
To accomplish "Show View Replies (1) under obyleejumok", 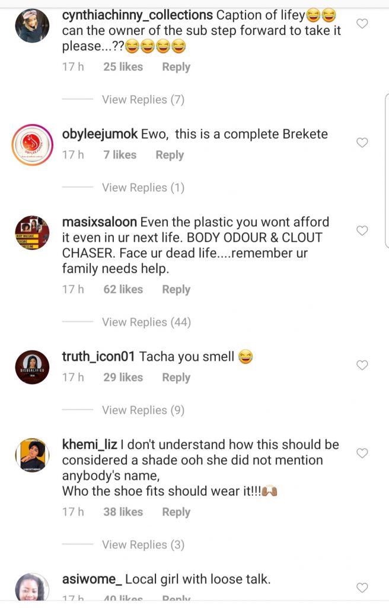I will 143,188.
